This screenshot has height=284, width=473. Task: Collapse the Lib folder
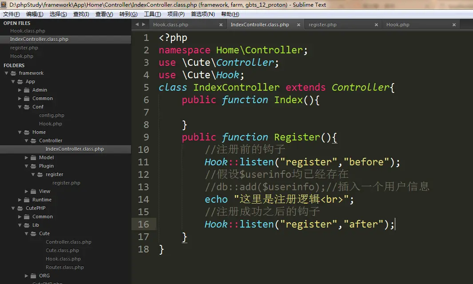coord(20,225)
